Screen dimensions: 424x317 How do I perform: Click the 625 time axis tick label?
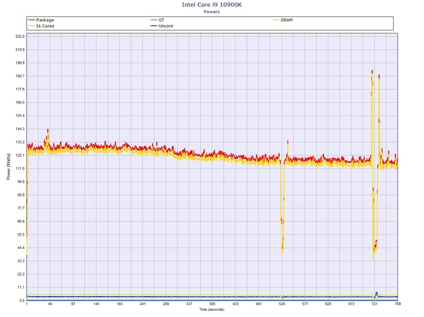(x=328, y=304)
